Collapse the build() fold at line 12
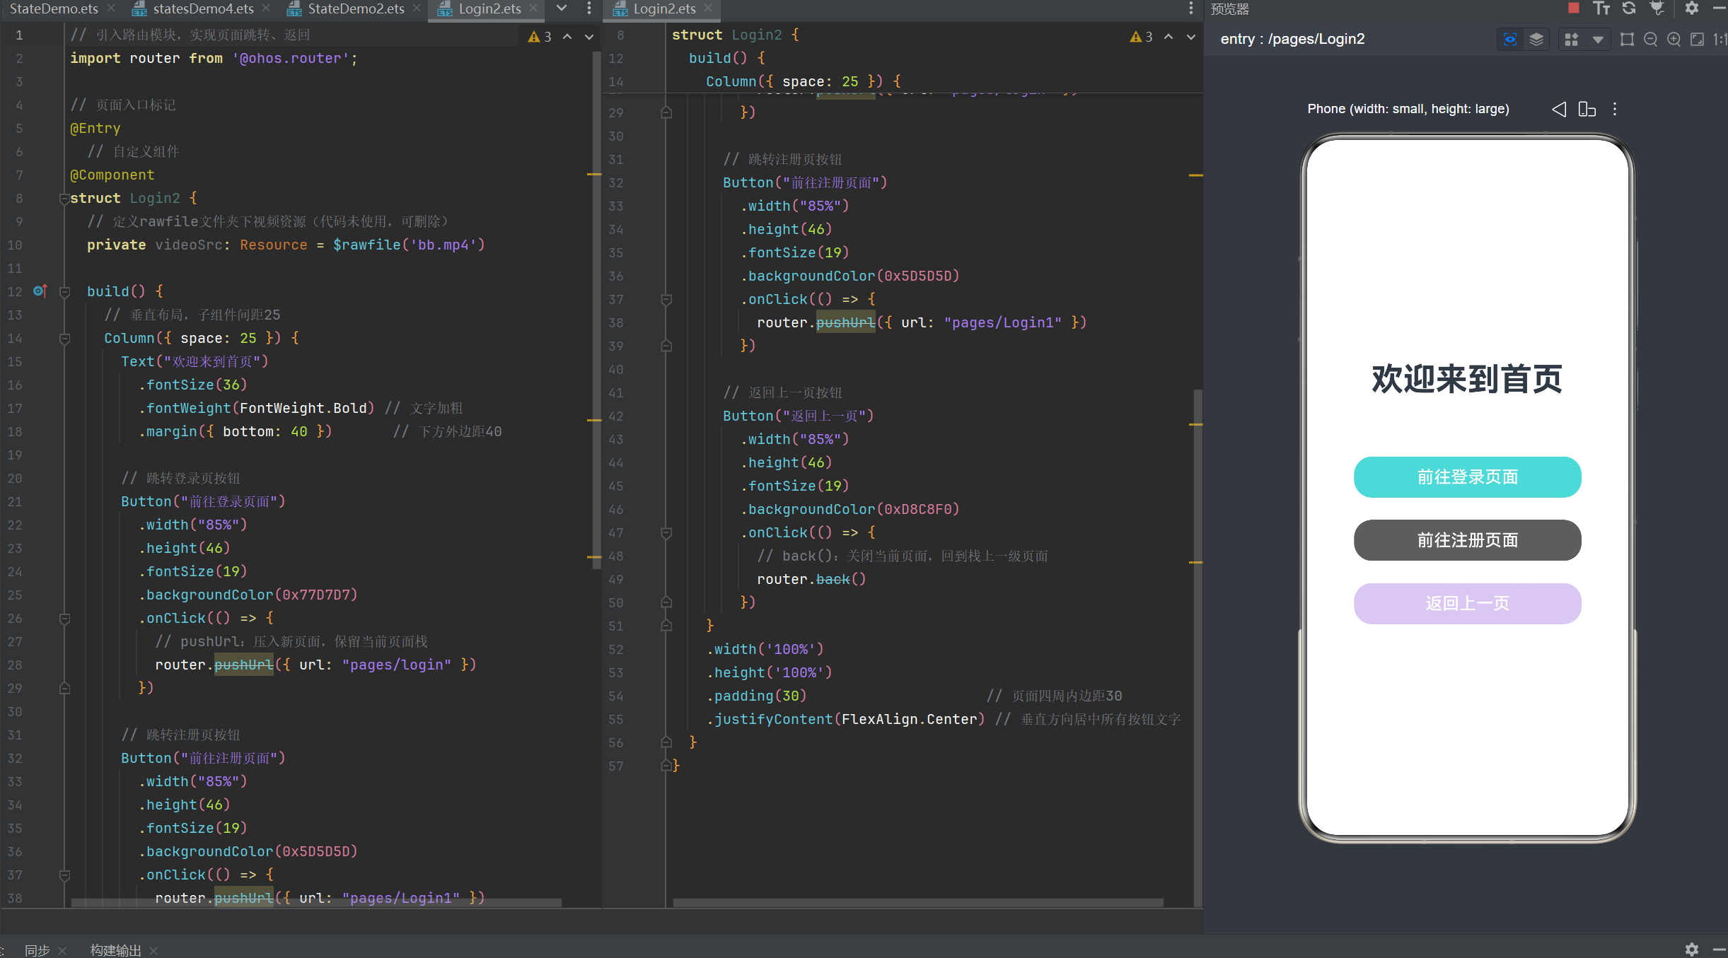The height and width of the screenshot is (958, 1728). (64, 292)
